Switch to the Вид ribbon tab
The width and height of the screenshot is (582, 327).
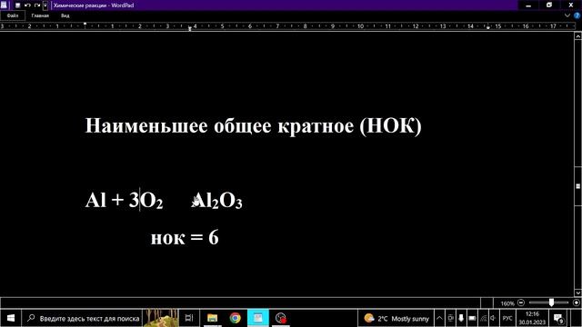pyautogui.click(x=65, y=15)
